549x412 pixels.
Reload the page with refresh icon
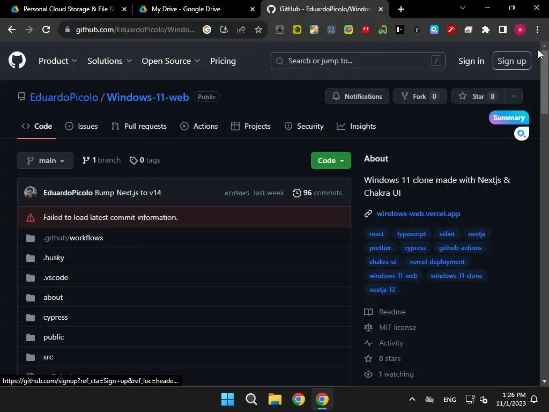[46, 30]
